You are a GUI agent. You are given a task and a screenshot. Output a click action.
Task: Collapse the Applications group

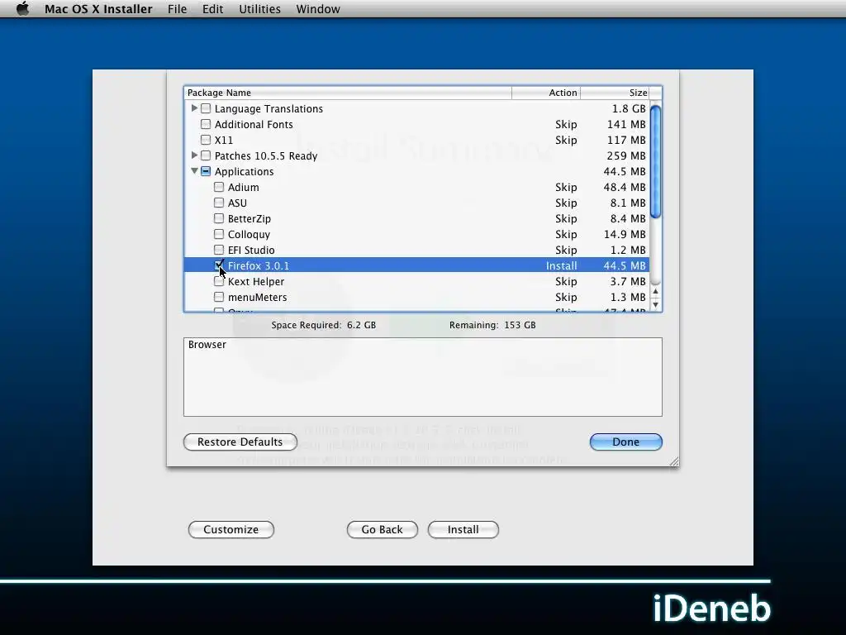pos(194,171)
